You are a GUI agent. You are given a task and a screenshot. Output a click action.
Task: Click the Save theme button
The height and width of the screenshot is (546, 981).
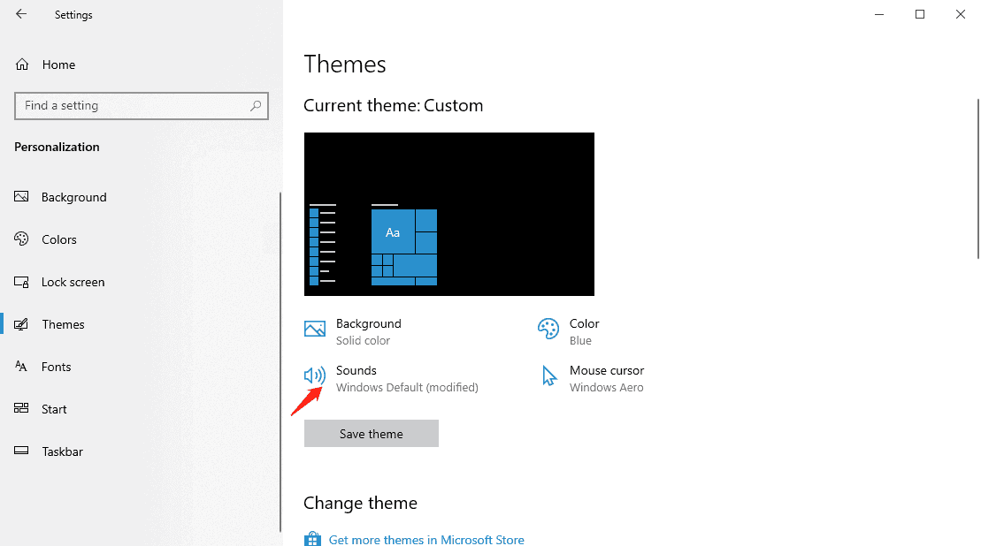371,434
